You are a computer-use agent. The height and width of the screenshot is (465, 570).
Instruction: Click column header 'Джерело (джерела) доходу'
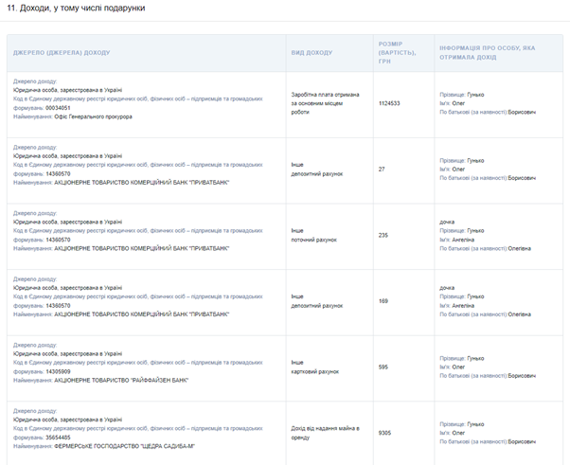point(62,53)
